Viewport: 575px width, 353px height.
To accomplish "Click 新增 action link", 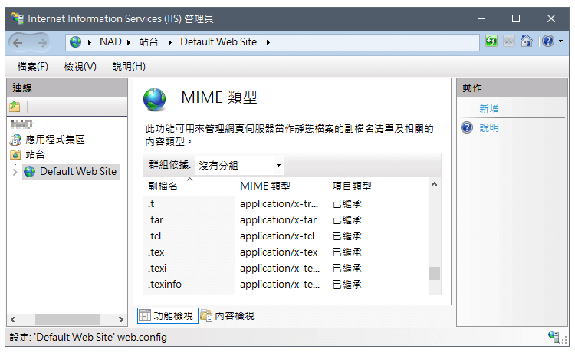I will click(x=489, y=109).
